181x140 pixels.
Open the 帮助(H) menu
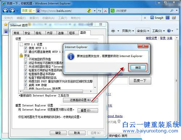(76, 18)
